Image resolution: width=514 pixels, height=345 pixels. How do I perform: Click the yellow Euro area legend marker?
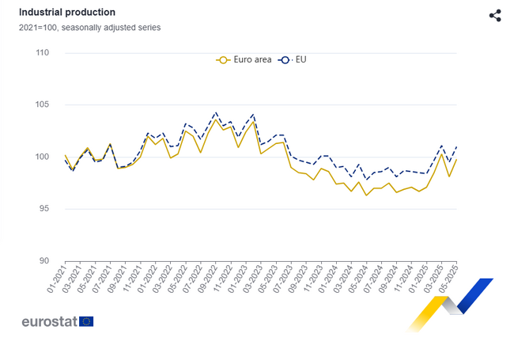pyautogui.click(x=223, y=59)
